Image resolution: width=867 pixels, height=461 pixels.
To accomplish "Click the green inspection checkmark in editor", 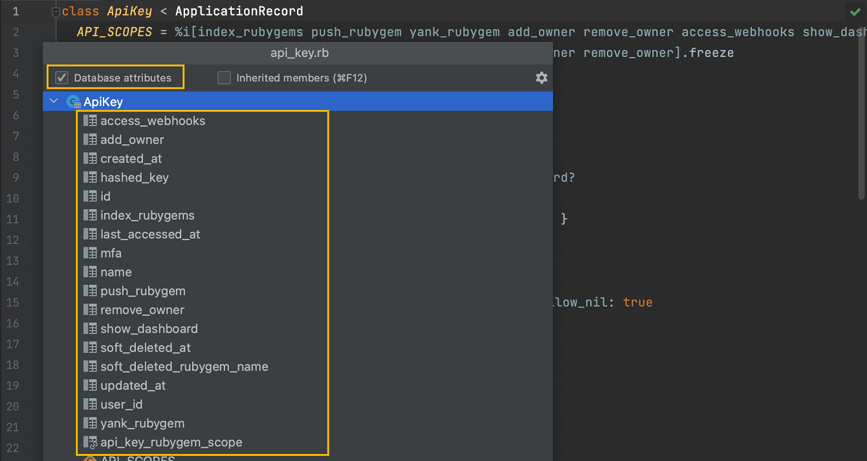I will (x=855, y=12).
